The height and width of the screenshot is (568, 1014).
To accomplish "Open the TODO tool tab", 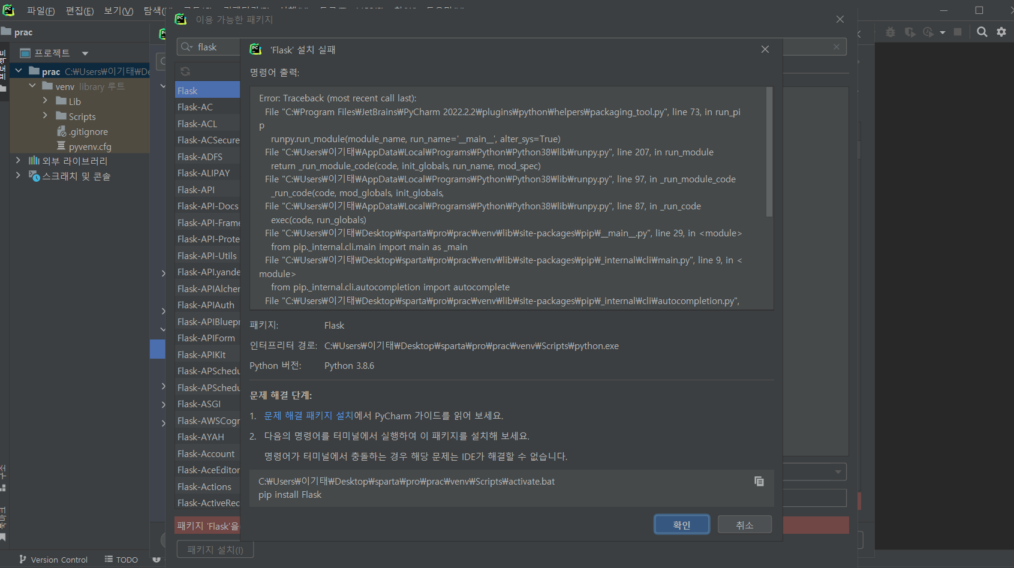I will tap(121, 560).
